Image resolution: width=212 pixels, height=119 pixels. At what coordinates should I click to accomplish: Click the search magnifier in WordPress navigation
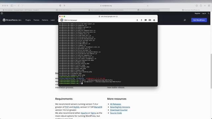click(185, 20)
